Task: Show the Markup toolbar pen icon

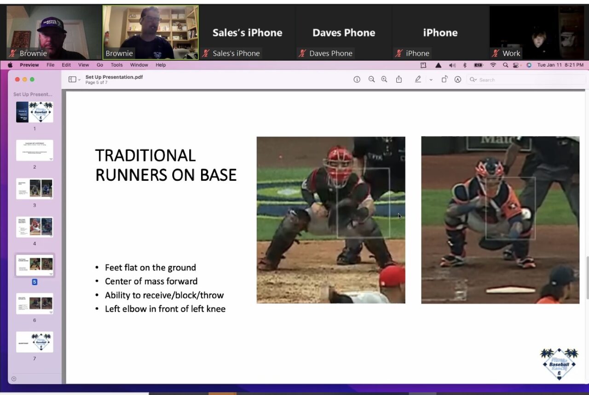Action: [x=418, y=79]
